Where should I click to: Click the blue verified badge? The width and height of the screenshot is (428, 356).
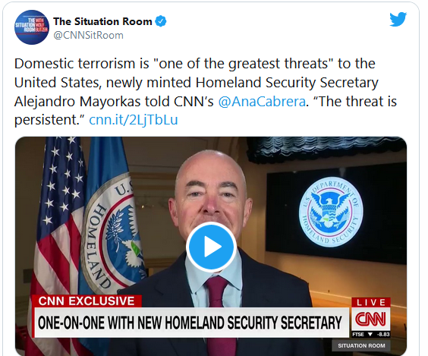(x=161, y=21)
